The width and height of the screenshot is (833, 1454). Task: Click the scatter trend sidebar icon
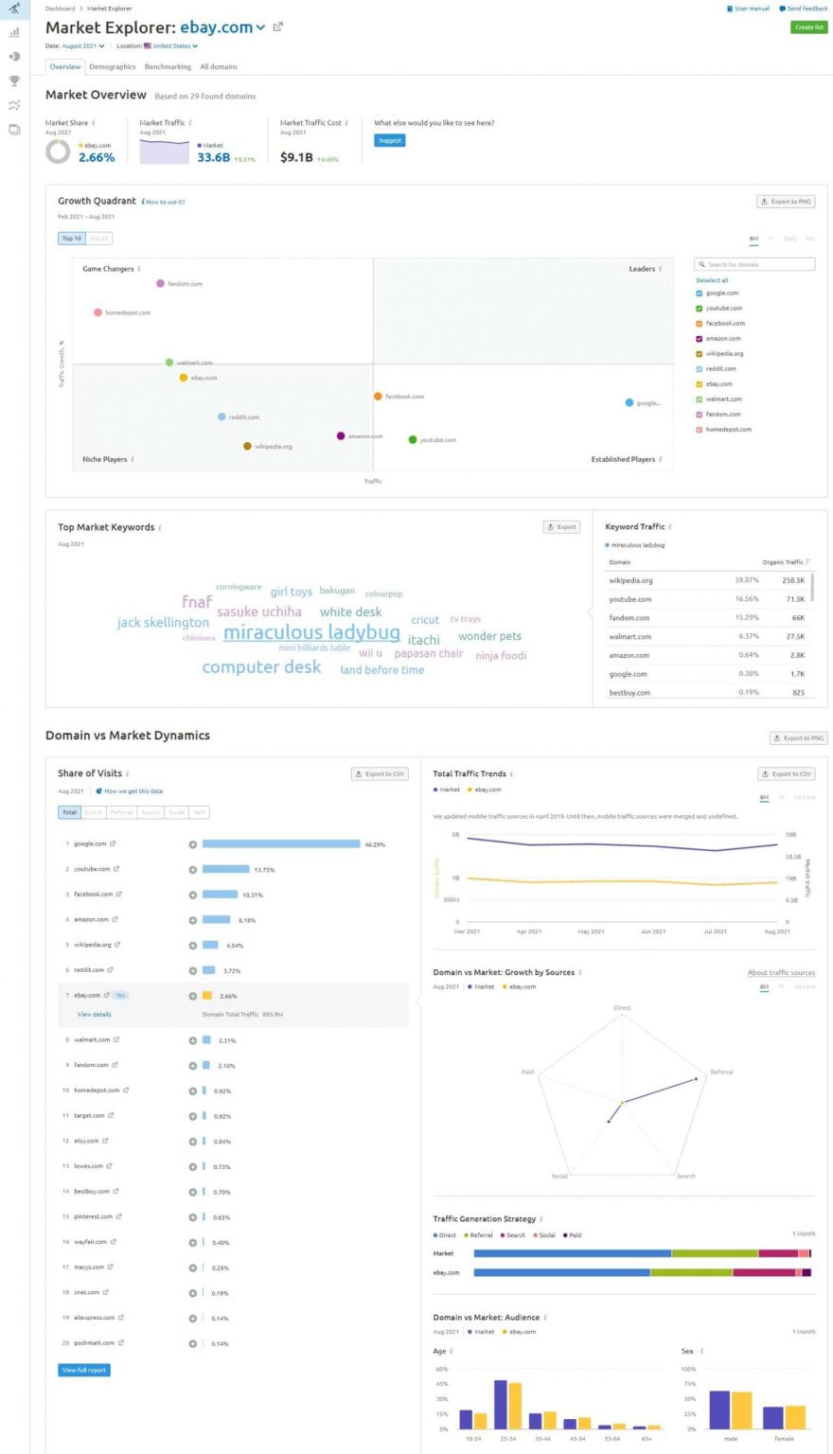pos(14,105)
